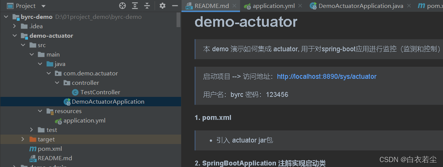This screenshot has width=443, height=167.
Task: Open the localhost:8890/sys/actuator link
Action: (327, 76)
